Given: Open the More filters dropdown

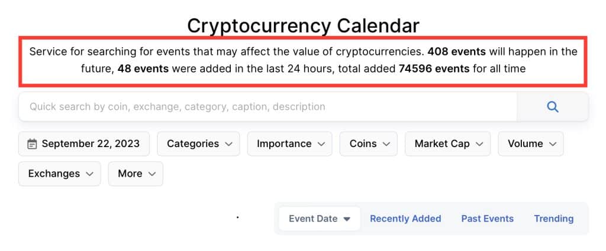Looking at the screenshot, I should [136, 174].
